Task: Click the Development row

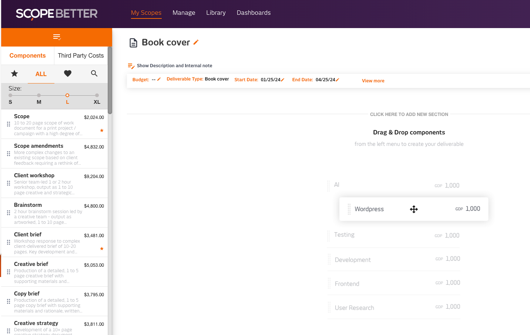Action: (394, 260)
